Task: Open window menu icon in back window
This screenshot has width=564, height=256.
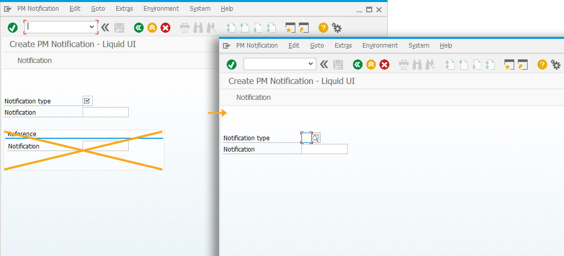Action: [8, 9]
